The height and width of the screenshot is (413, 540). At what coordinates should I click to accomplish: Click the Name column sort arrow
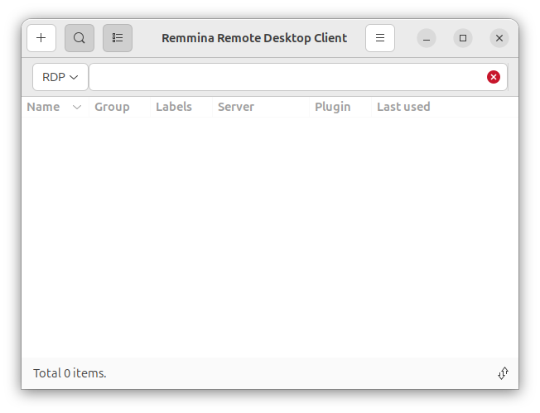(77, 108)
